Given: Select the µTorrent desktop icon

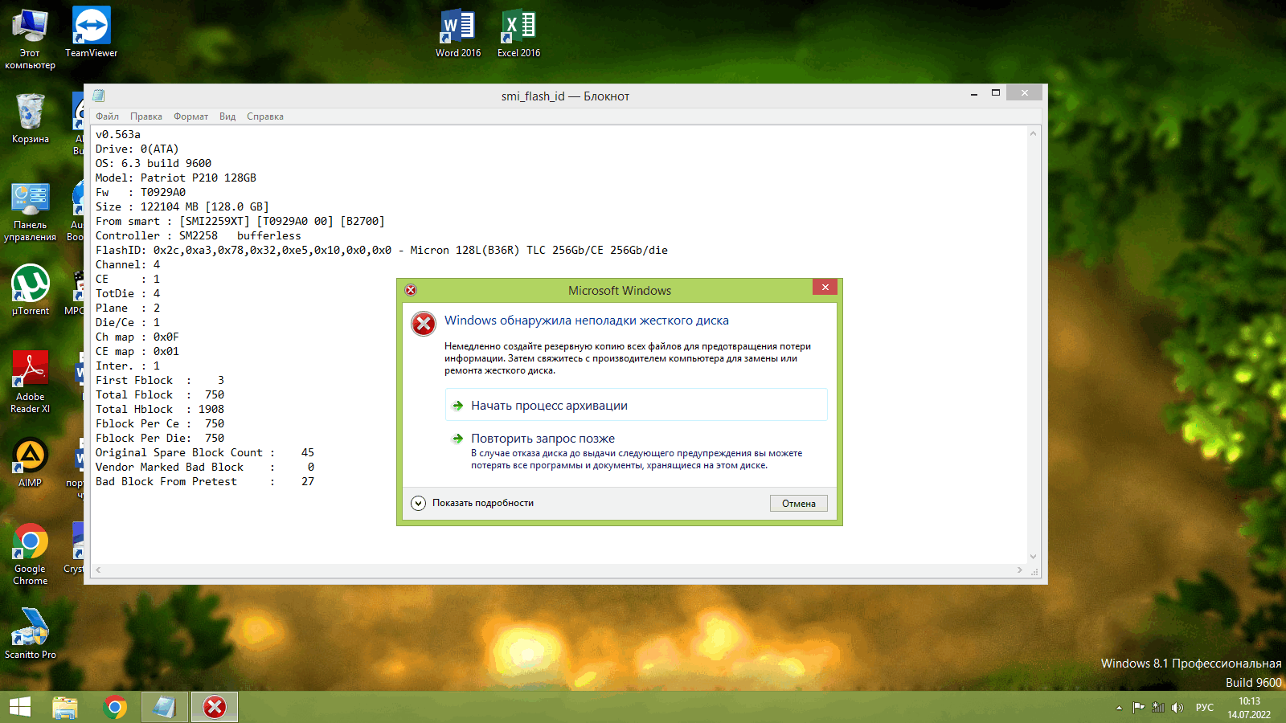Looking at the screenshot, I should click(x=31, y=290).
